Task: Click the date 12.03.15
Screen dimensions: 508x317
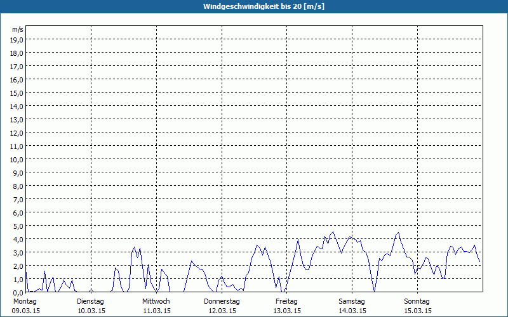Action: (222, 311)
